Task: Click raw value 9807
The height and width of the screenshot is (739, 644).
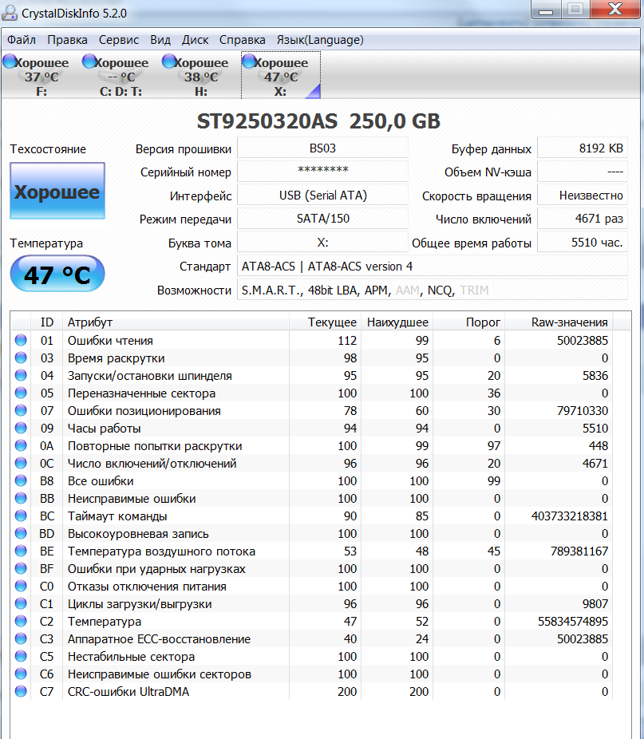Action: click(x=595, y=604)
